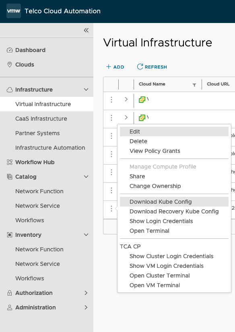Click the second row's vCenter cloud icon
The height and width of the screenshot is (332, 235).
(x=142, y=118)
